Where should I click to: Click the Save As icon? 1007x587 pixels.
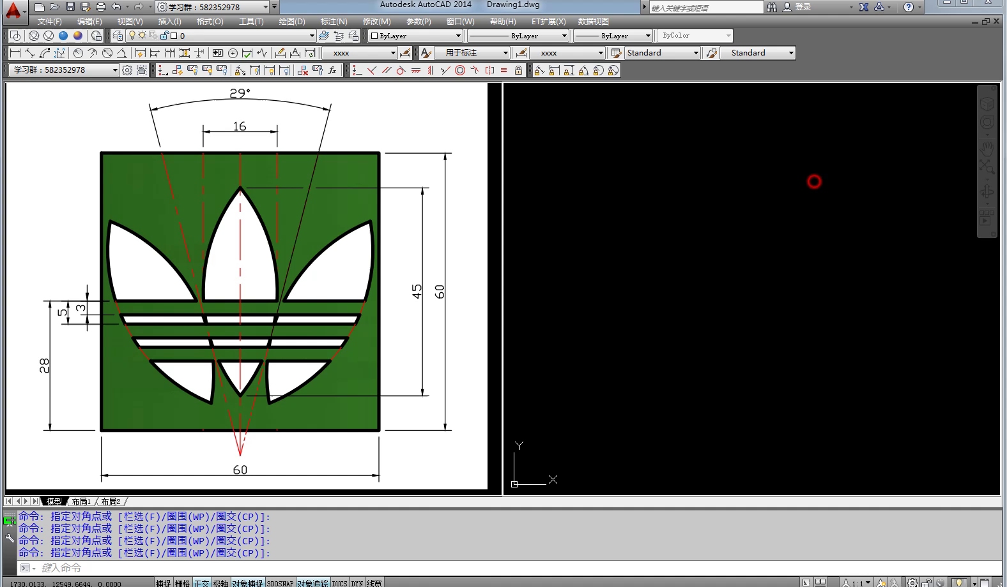(86, 7)
